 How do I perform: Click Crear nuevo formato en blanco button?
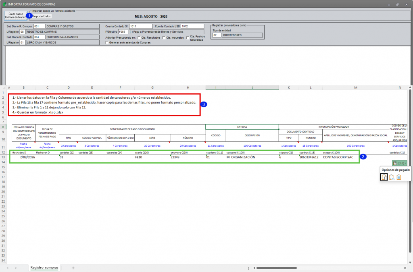point(16,16)
